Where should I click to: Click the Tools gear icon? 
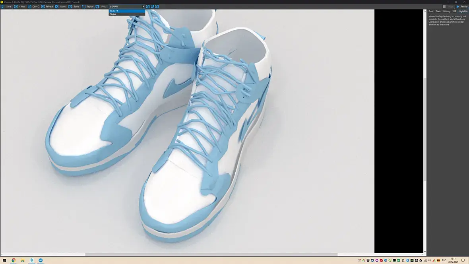(70, 7)
